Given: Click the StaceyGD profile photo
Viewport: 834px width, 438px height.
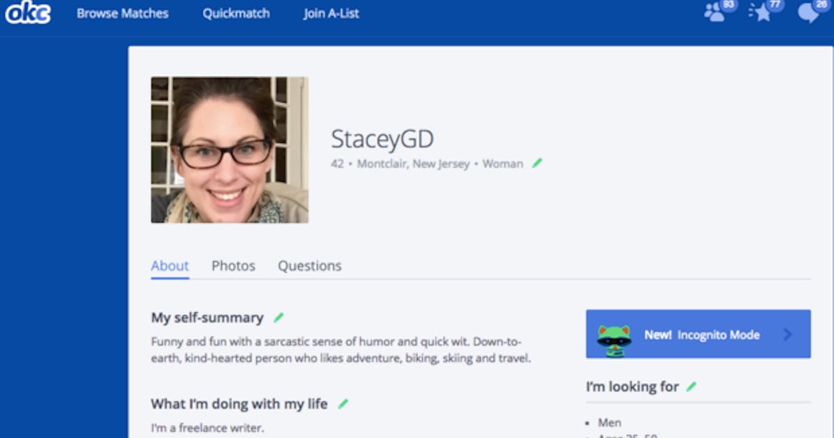Looking at the screenshot, I should (229, 149).
